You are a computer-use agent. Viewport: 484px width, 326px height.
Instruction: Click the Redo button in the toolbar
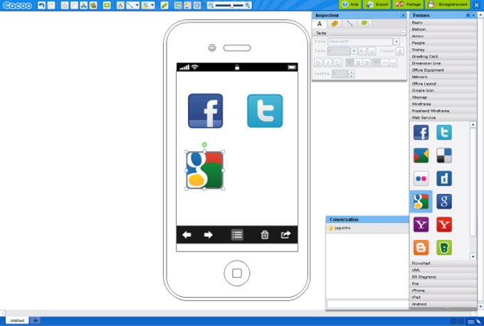[x=51, y=5]
